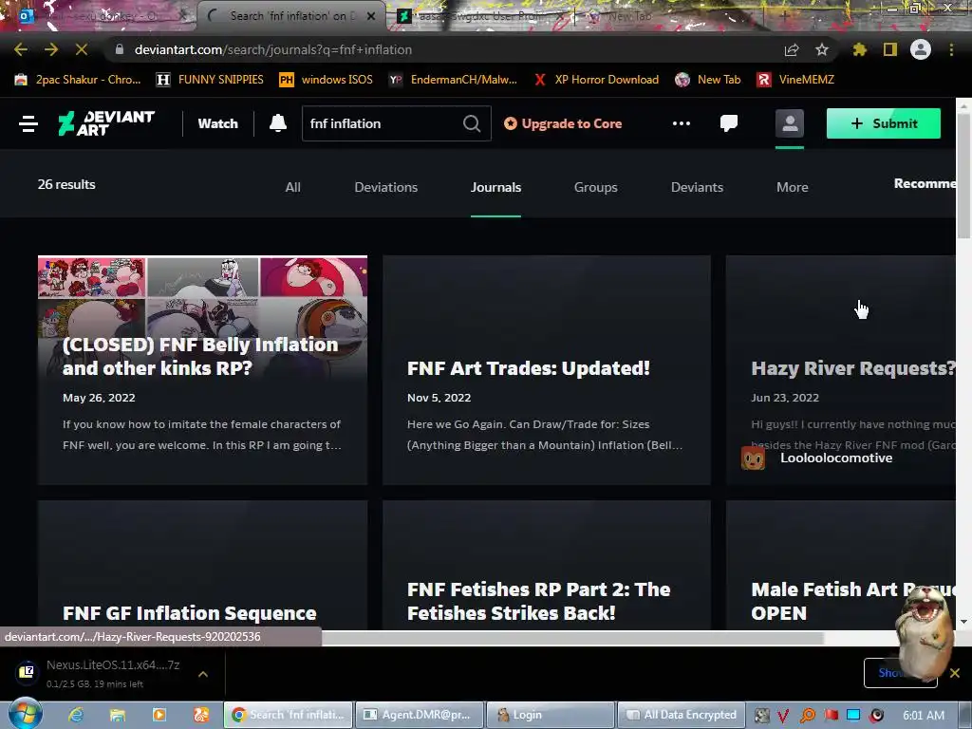Click the search magnifier icon
This screenshot has height=729, width=972.
pos(471,123)
